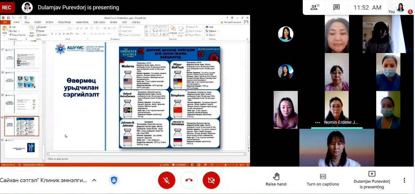Switch to the INSERT ribbon tab
The height and width of the screenshot is (194, 415).
click(x=38, y=22)
